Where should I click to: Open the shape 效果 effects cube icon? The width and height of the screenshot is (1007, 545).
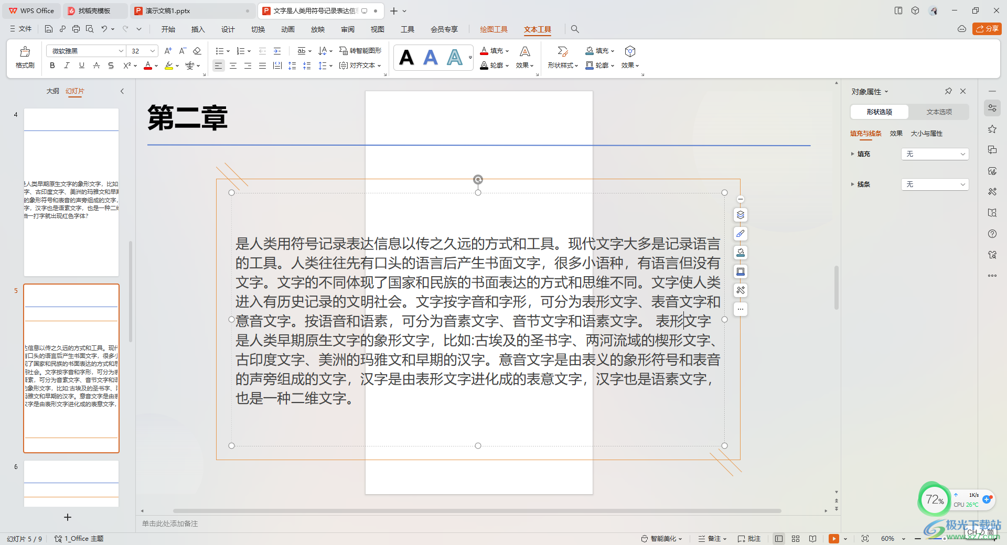click(x=630, y=51)
